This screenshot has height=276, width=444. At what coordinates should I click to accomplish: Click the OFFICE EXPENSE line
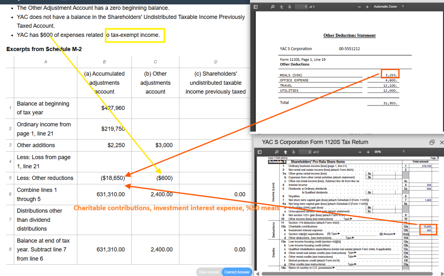[x=294, y=80]
